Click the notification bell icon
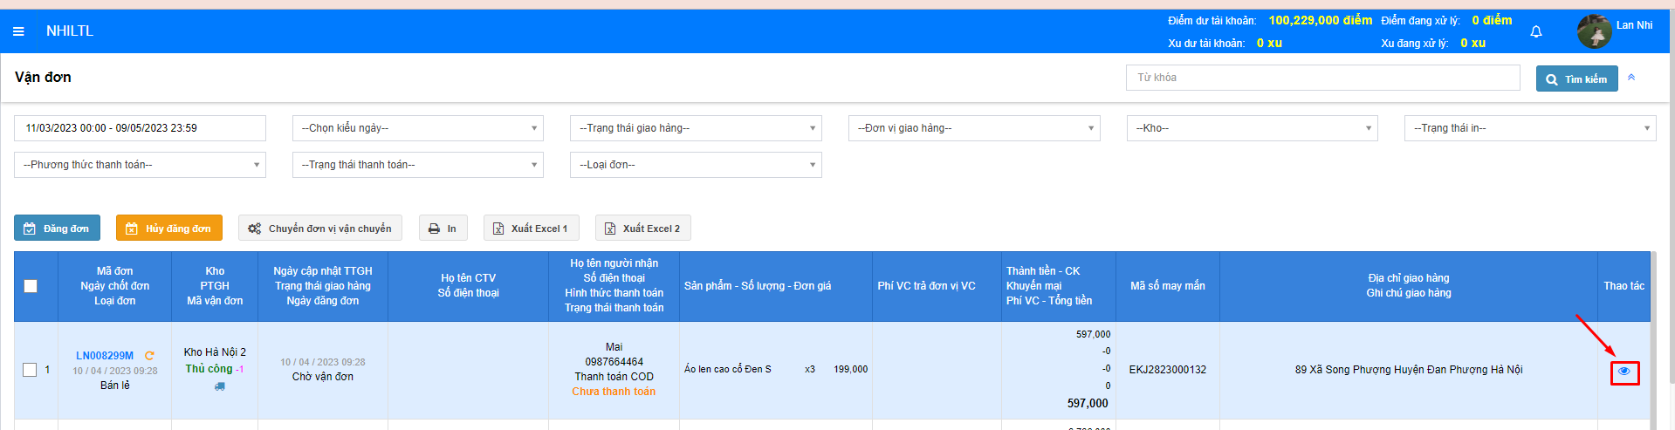 [x=1536, y=31]
